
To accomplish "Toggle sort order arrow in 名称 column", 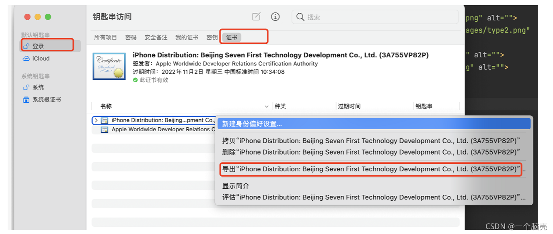I will click(266, 107).
